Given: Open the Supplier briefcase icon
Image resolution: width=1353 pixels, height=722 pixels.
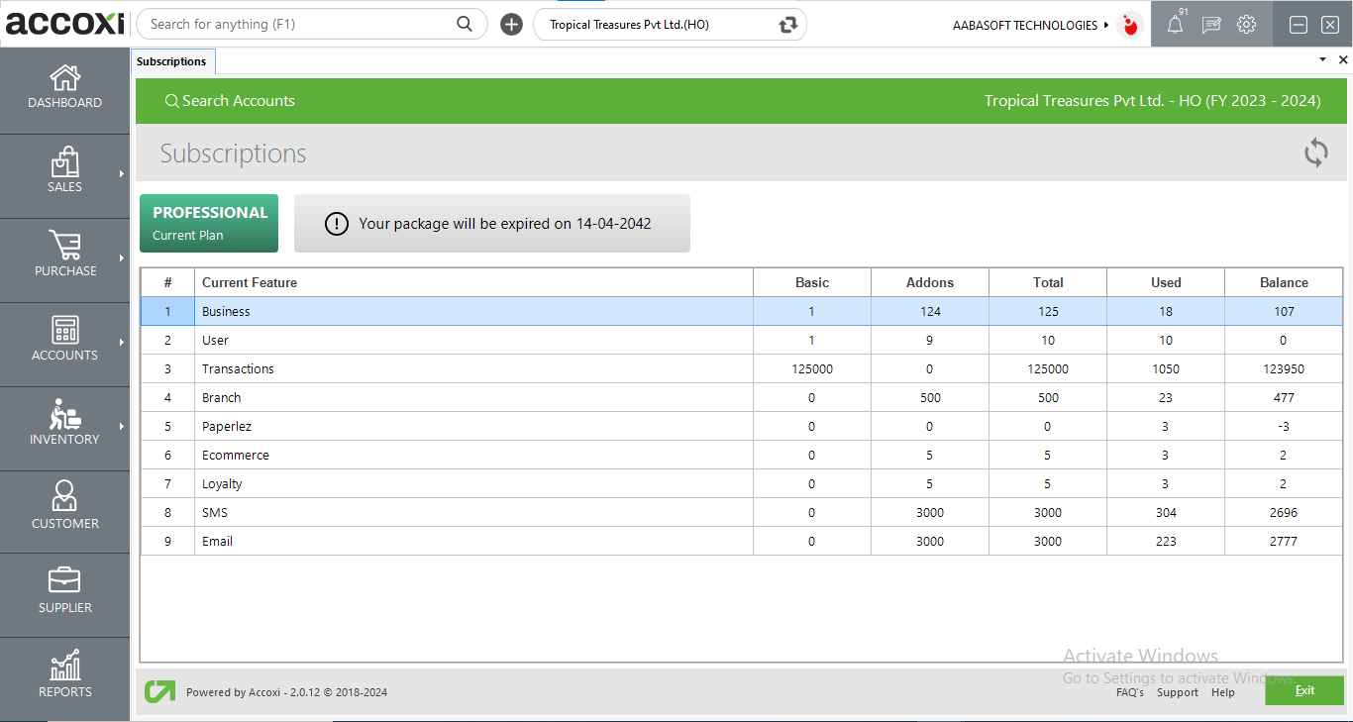Looking at the screenshot, I should [65, 580].
